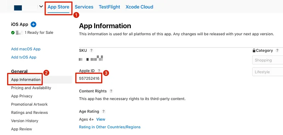283x135 pixels.
Task: Open App Privacy section
Action: (x=22, y=96)
